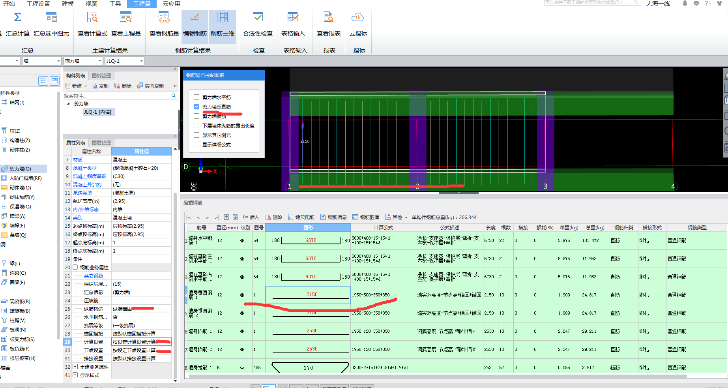Open the 视图 ribbon tab
728x388 pixels.
click(92, 4)
